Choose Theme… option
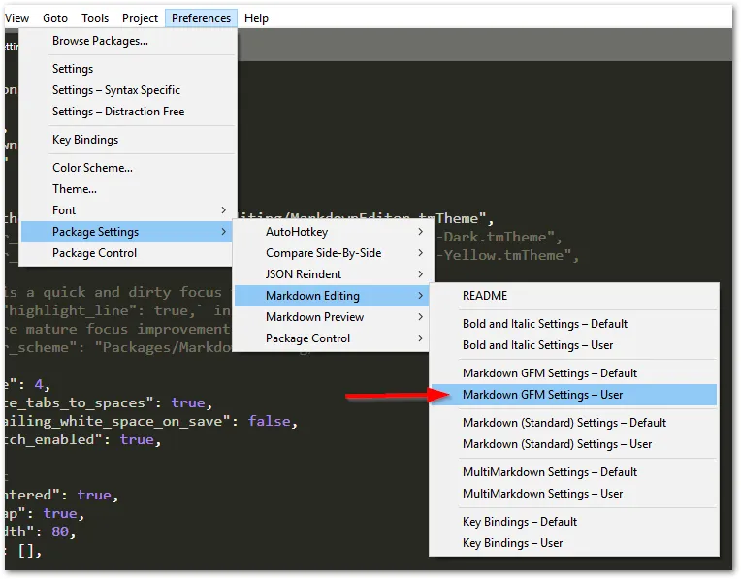The width and height of the screenshot is (741, 579). 128,189
